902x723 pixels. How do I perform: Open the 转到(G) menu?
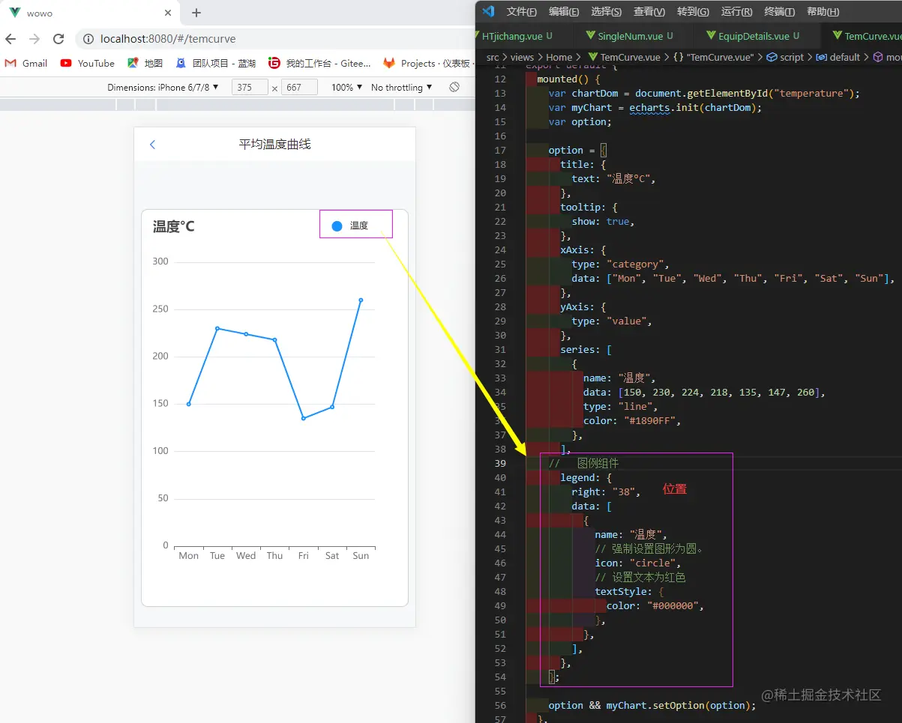(693, 11)
